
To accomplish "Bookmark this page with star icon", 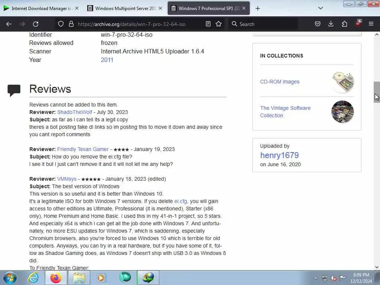I will click(219, 24).
